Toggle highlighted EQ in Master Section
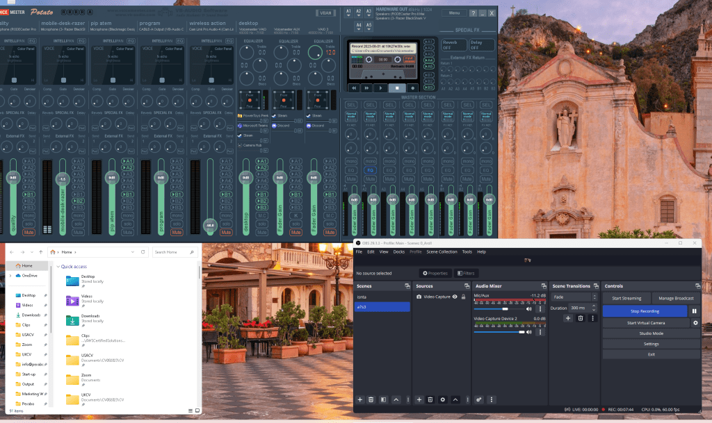This screenshot has width=712, height=423. pyautogui.click(x=370, y=170)
